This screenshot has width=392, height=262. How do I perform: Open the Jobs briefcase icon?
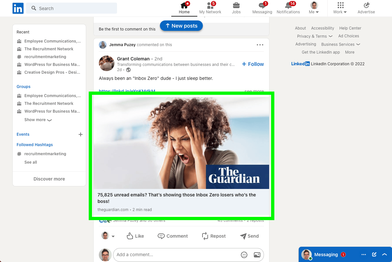236,6
